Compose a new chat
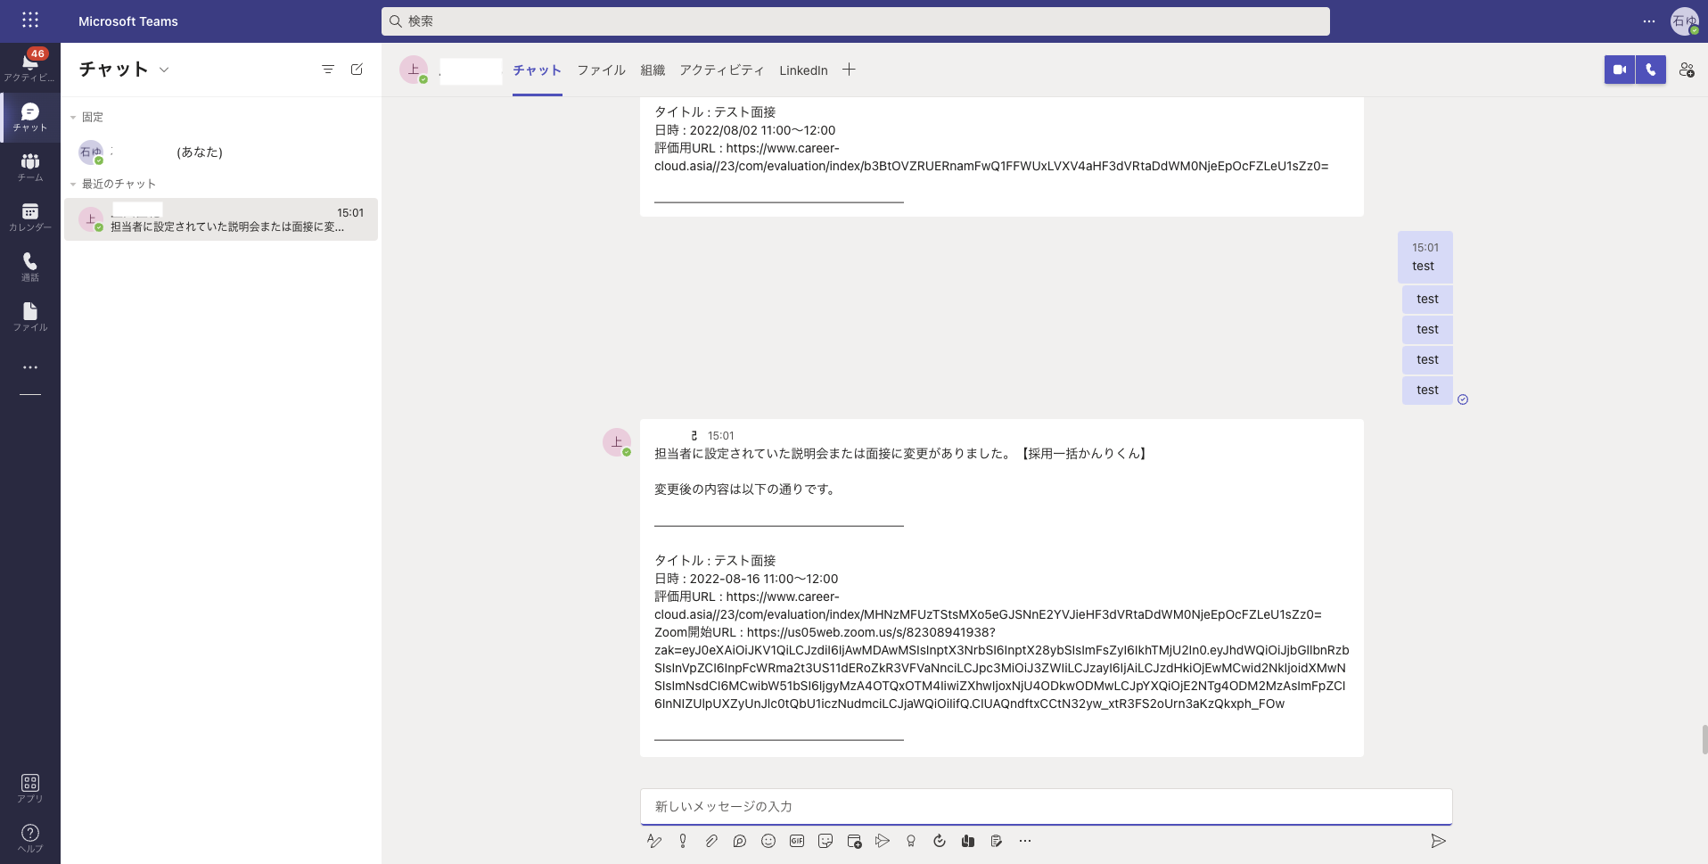The width and height of the screenshot is (1708, 864). pyautogui.click(x=357, y=70)
